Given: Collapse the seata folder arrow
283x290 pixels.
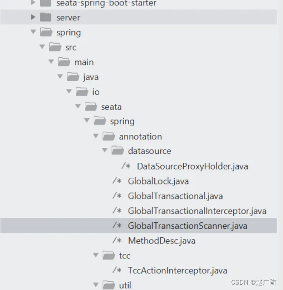Looking at the screenshot, I should pyautogui.click(x=78, y=106).
